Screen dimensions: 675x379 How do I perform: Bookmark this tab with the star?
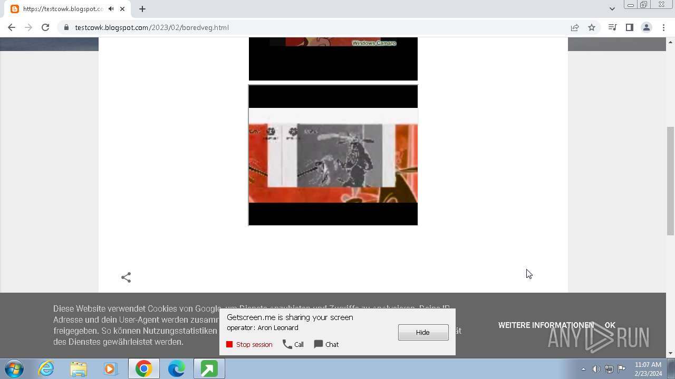pyautogui.click(x=592, y=27)
